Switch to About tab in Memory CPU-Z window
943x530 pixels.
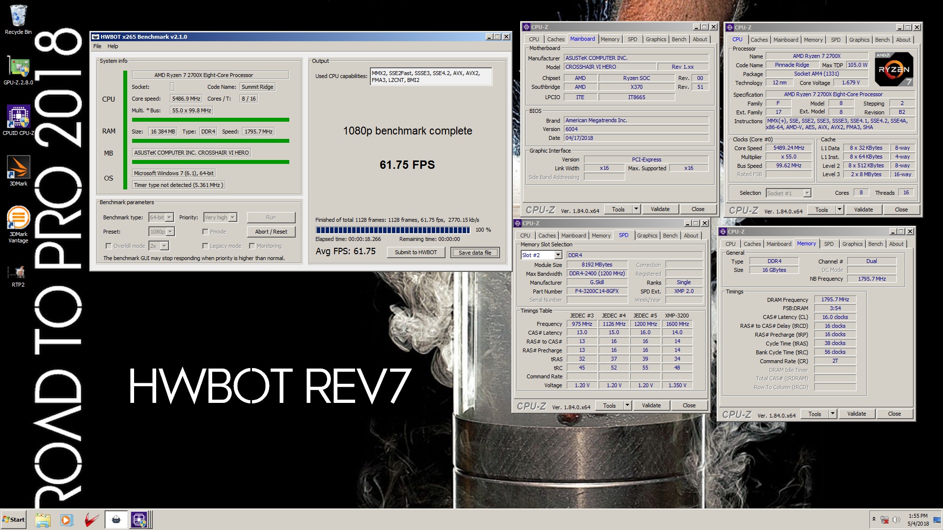tap(896, 244)
